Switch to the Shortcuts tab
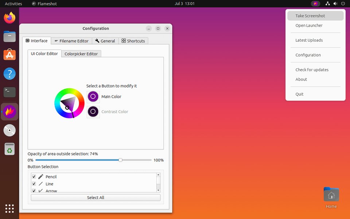Screen dimensions: 350x219 click(x=133, y=41)
